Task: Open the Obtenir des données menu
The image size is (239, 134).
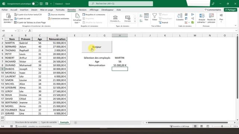Action: [8, 18]
